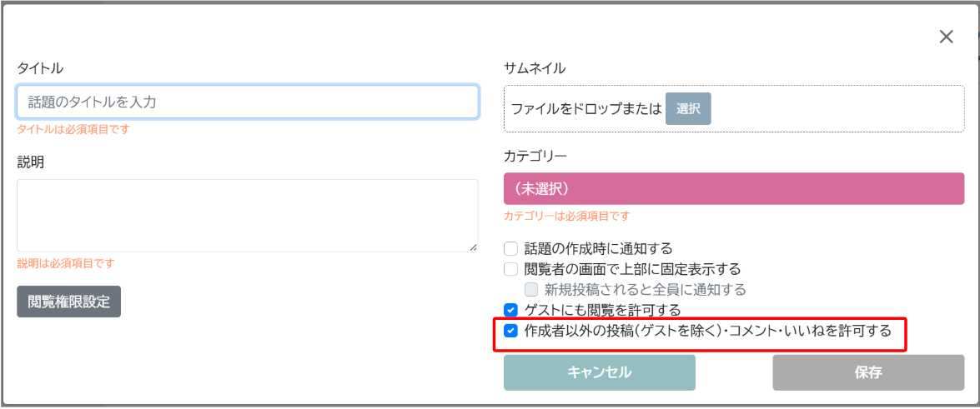The width and height of the screenshot is (980, 409).
Task: Close the dialog with the X icon
Action: pos(947,37)
